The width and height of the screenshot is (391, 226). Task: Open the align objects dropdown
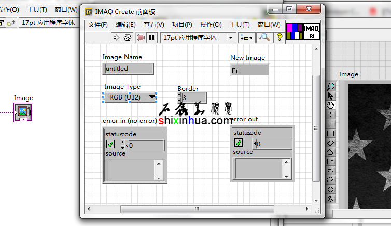(x=246, y=37)
